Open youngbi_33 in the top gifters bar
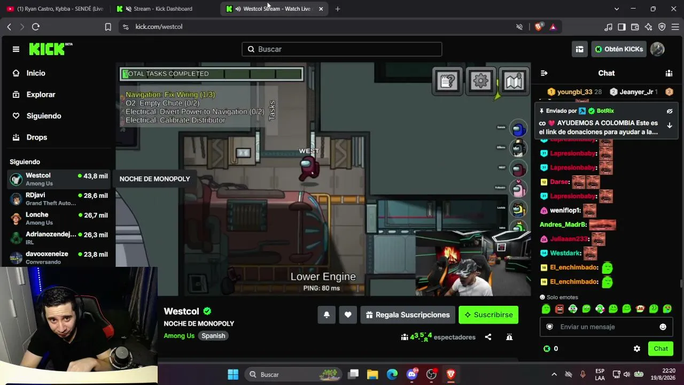 tap(574, 92)
